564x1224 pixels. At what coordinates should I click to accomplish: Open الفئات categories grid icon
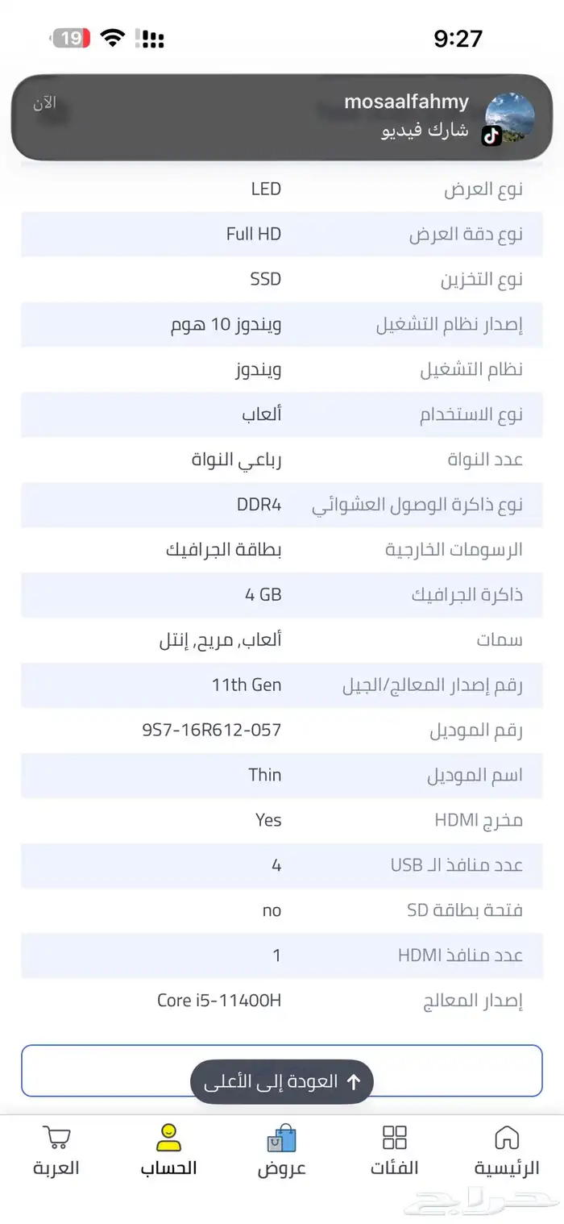point(395,1135)
